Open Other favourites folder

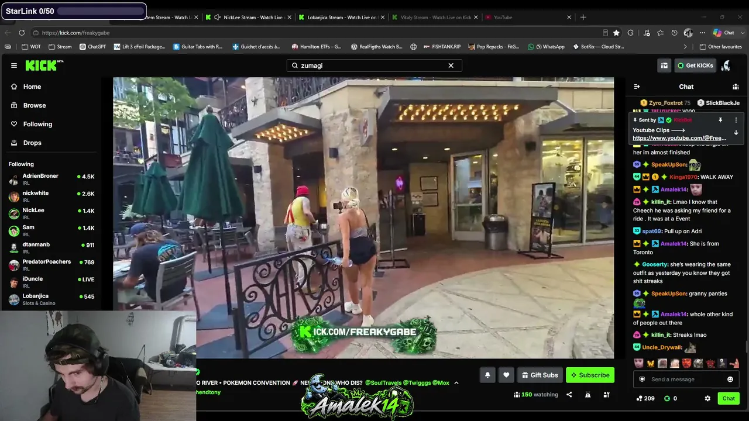721,47
